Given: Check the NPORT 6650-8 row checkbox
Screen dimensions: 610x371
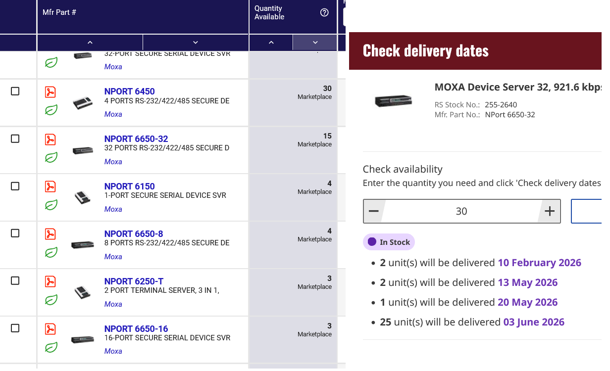Looking at the screenshot, I should [x=15, y=233].
